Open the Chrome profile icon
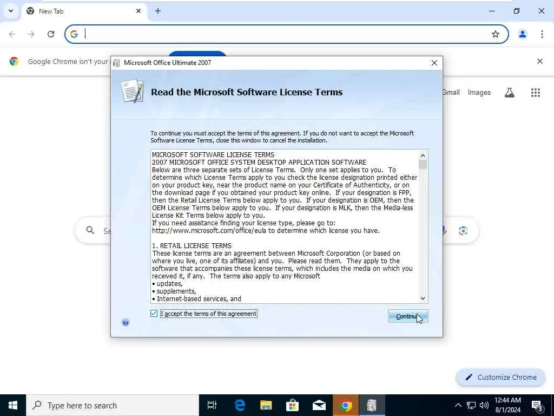The image size is (554, 416). (523, 34)
